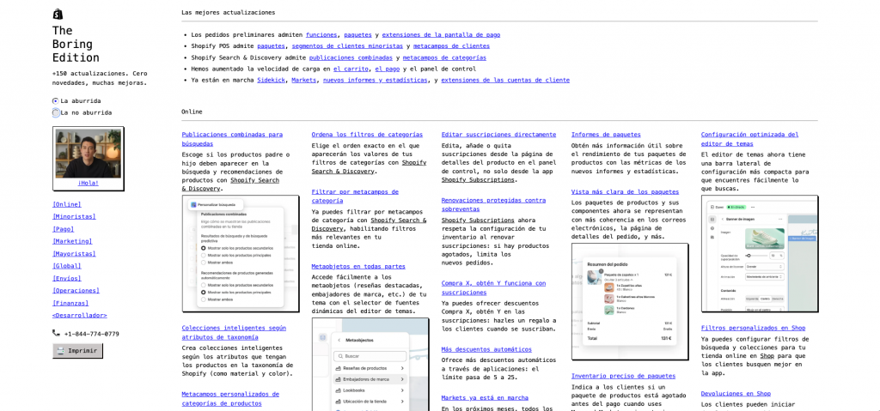
Task: Open the "Resumen del pedido" preview image
Action: 630,300
